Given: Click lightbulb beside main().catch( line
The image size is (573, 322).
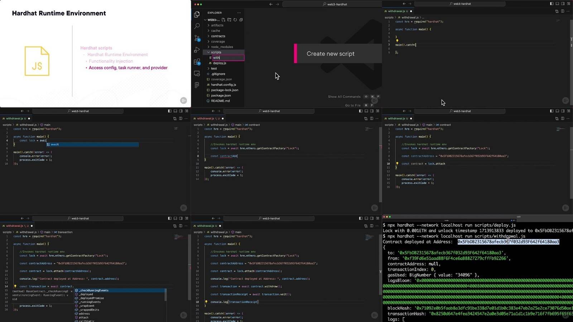Looking at the screenshot, I should coord(397,41).
